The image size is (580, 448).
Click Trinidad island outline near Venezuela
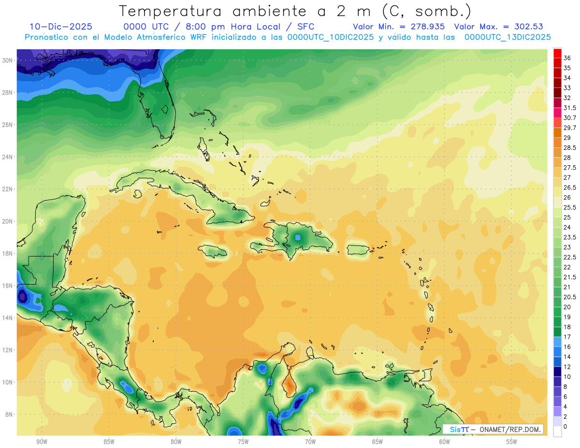pyautogui.click(x=426, y=375)
